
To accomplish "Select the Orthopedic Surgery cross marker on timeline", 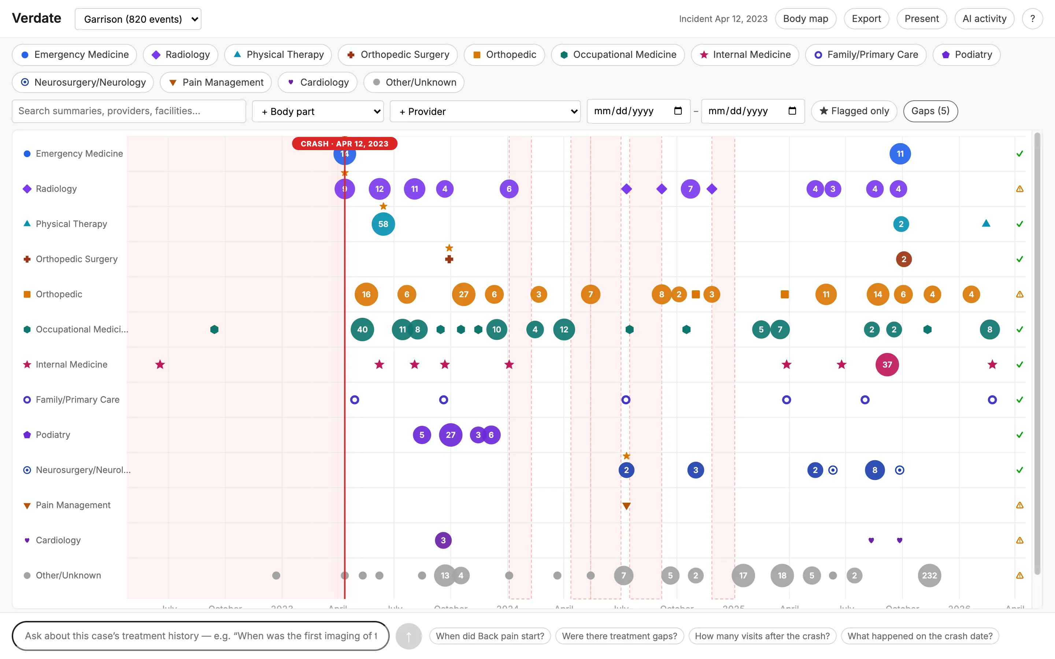I will (449, 259).
